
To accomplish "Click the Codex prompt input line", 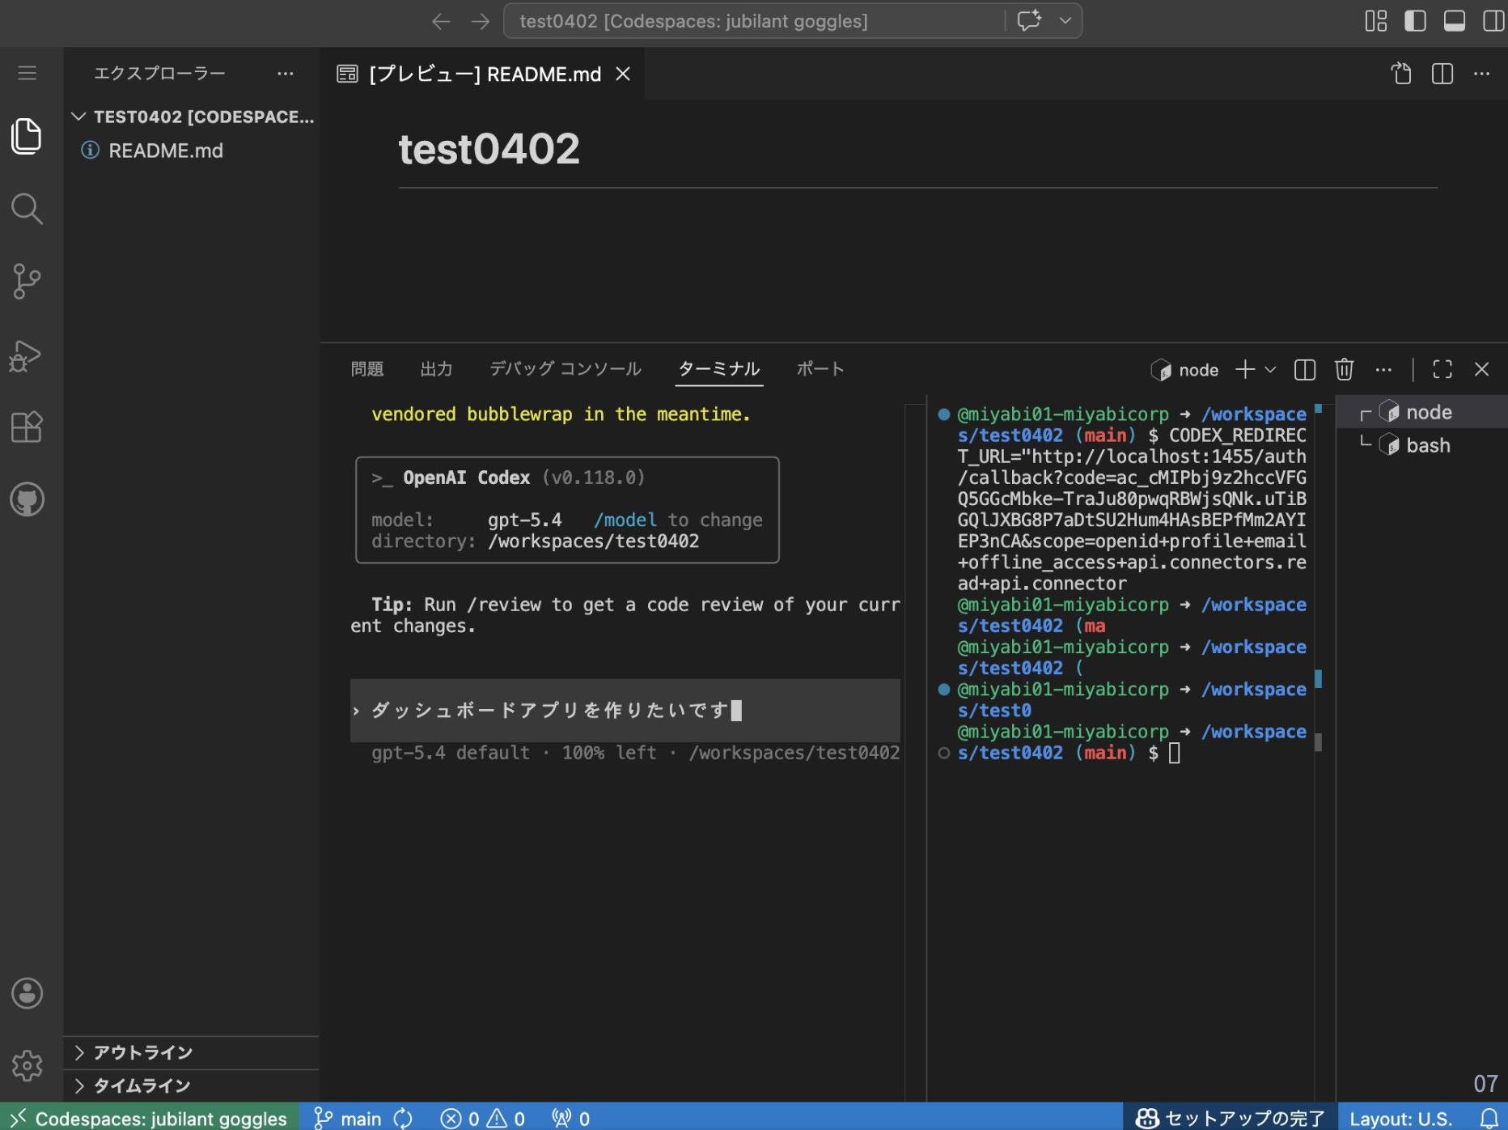I will pyautogui.click(x=625, y=711).
